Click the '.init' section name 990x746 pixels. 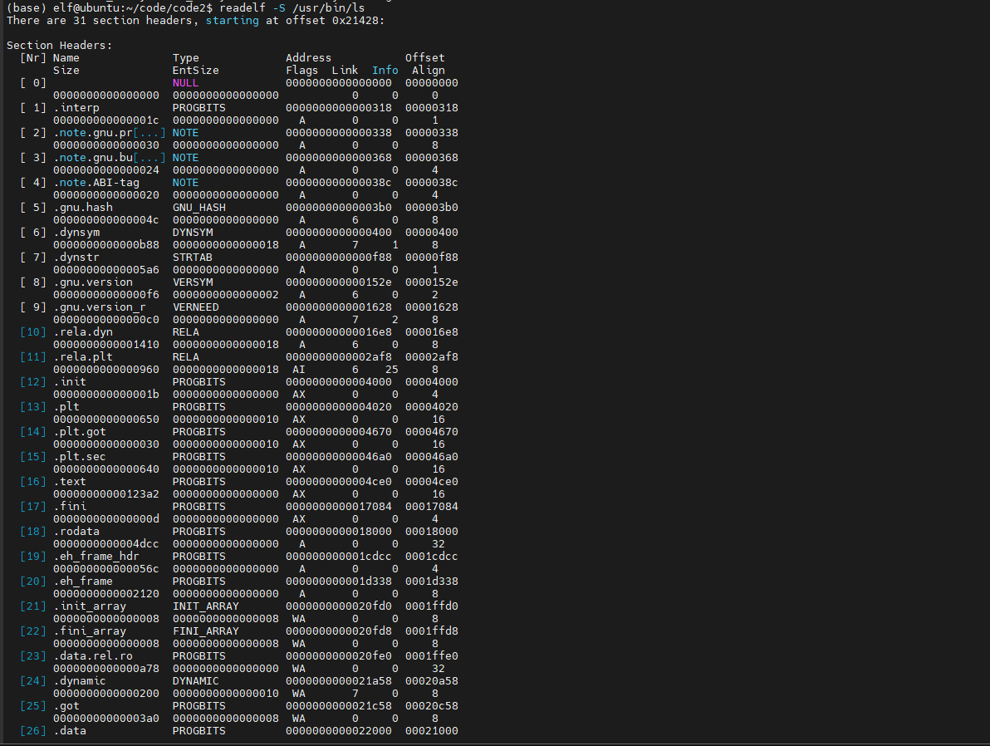70,382
